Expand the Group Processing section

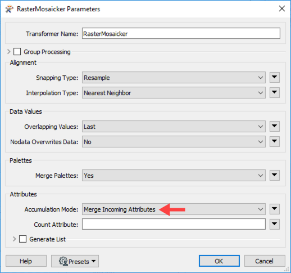8,52
